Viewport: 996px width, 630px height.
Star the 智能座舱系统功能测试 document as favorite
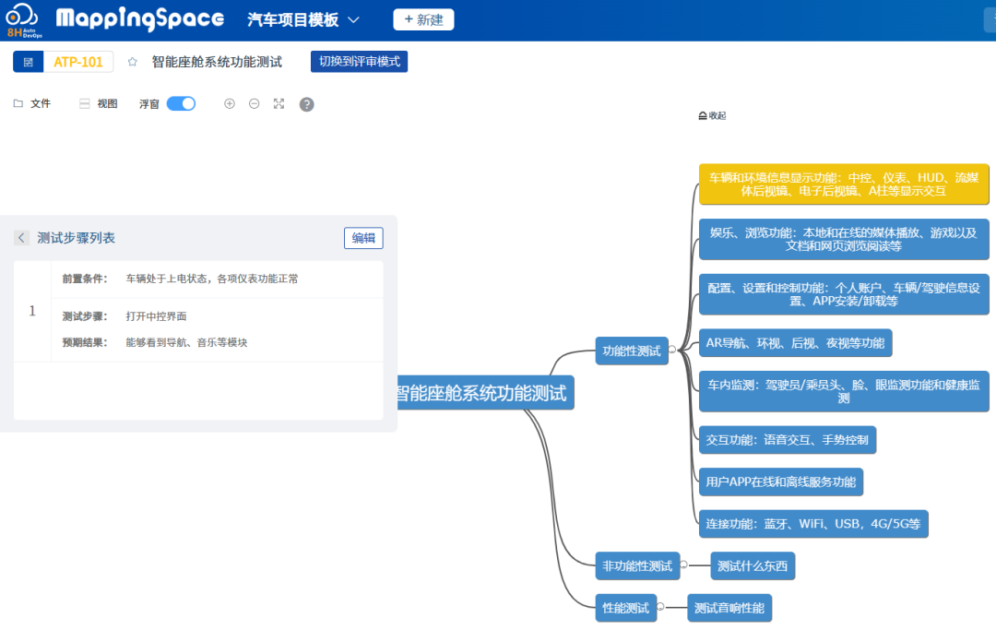point(133,62)
